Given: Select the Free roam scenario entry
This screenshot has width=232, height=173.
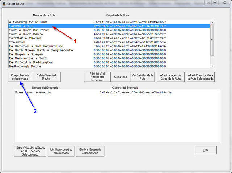Looking at the screenshot, I should [33, 92].
